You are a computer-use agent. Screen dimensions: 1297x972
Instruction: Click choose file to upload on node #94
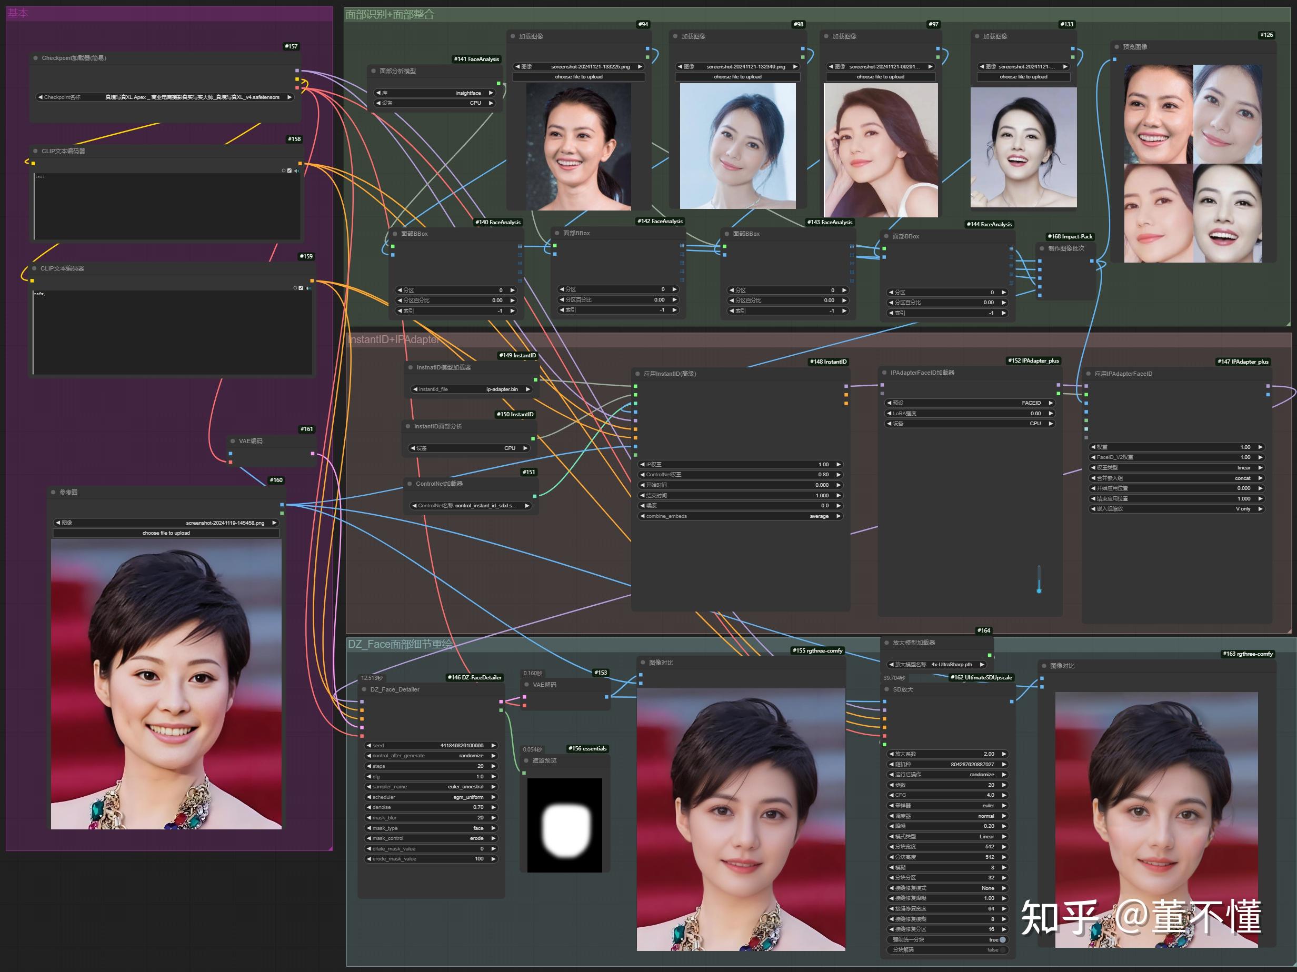(580, 77)
